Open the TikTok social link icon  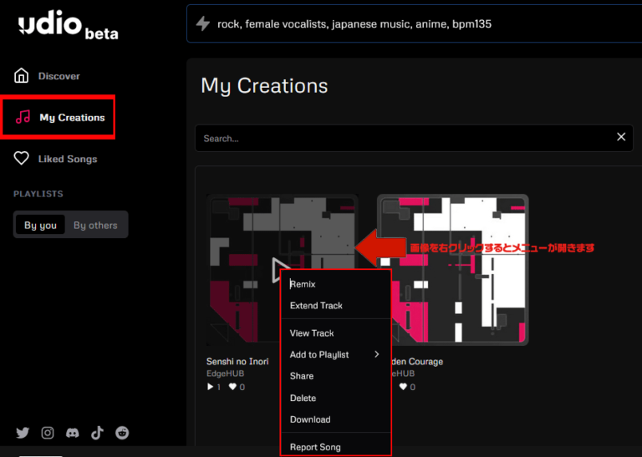click(x=98, y=433)
